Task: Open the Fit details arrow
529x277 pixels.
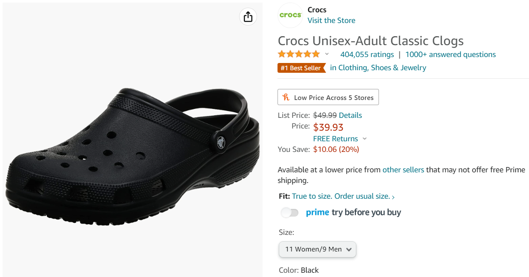Action: click(393, 197)
